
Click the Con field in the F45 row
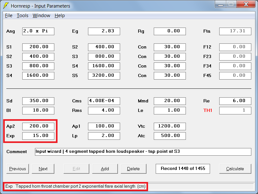(170, 76)
